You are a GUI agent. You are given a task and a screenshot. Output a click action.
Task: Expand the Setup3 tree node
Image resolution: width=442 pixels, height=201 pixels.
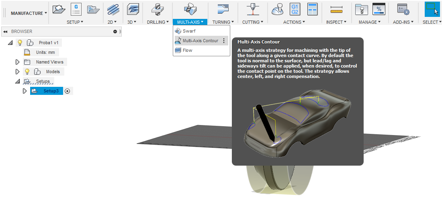25,91
